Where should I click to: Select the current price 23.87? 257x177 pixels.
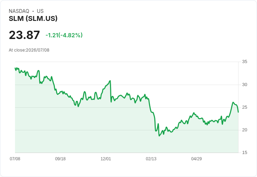point(24,35)
